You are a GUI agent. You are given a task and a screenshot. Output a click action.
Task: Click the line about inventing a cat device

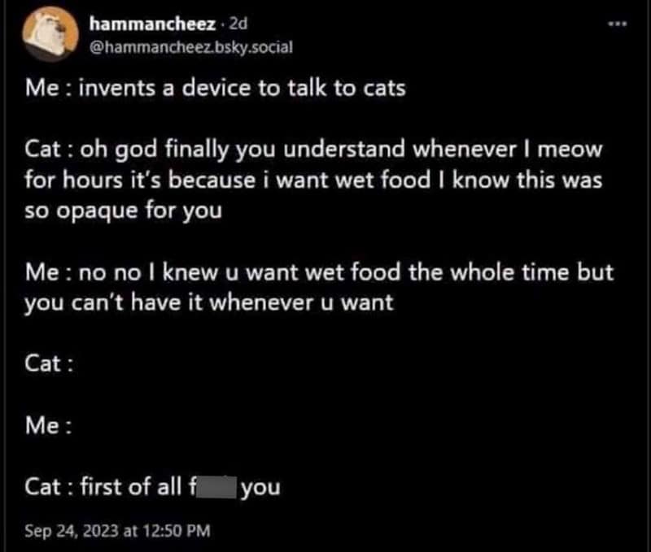[x=216, y=89]
